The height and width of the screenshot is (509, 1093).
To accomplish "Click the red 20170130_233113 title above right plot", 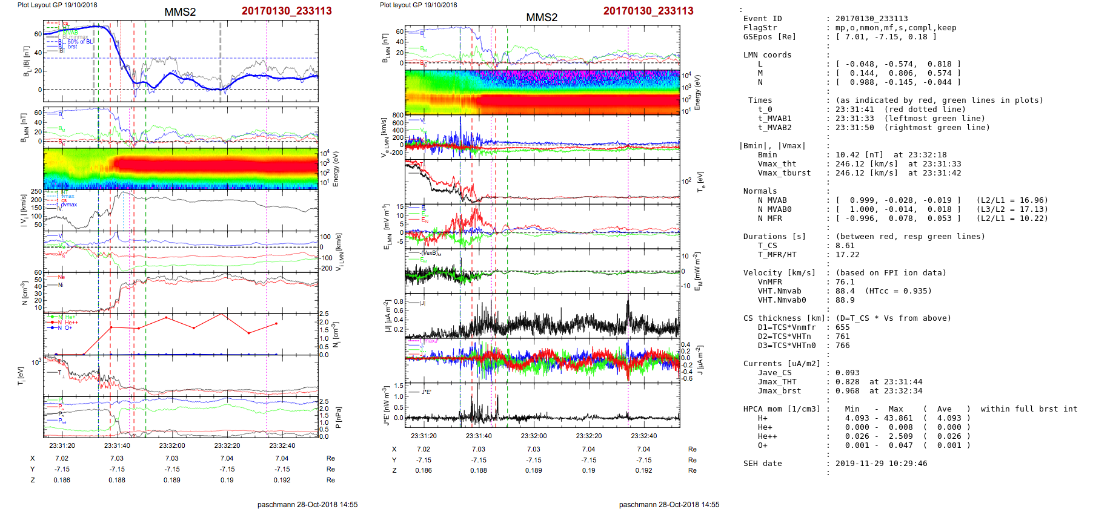I will tap(648, 11).
